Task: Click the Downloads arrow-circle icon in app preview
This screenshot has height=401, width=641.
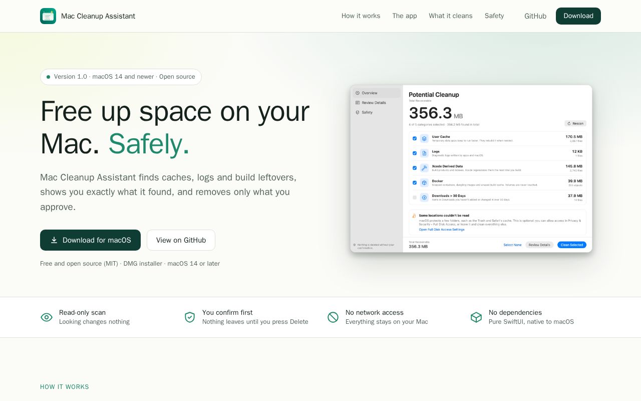Action: [x=424, y=197]
